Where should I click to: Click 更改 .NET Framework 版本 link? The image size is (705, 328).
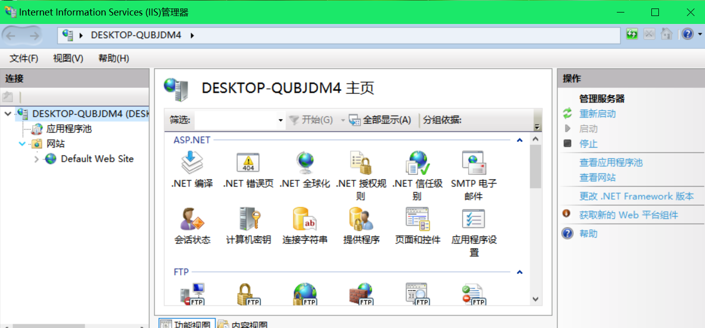point(637,196)
